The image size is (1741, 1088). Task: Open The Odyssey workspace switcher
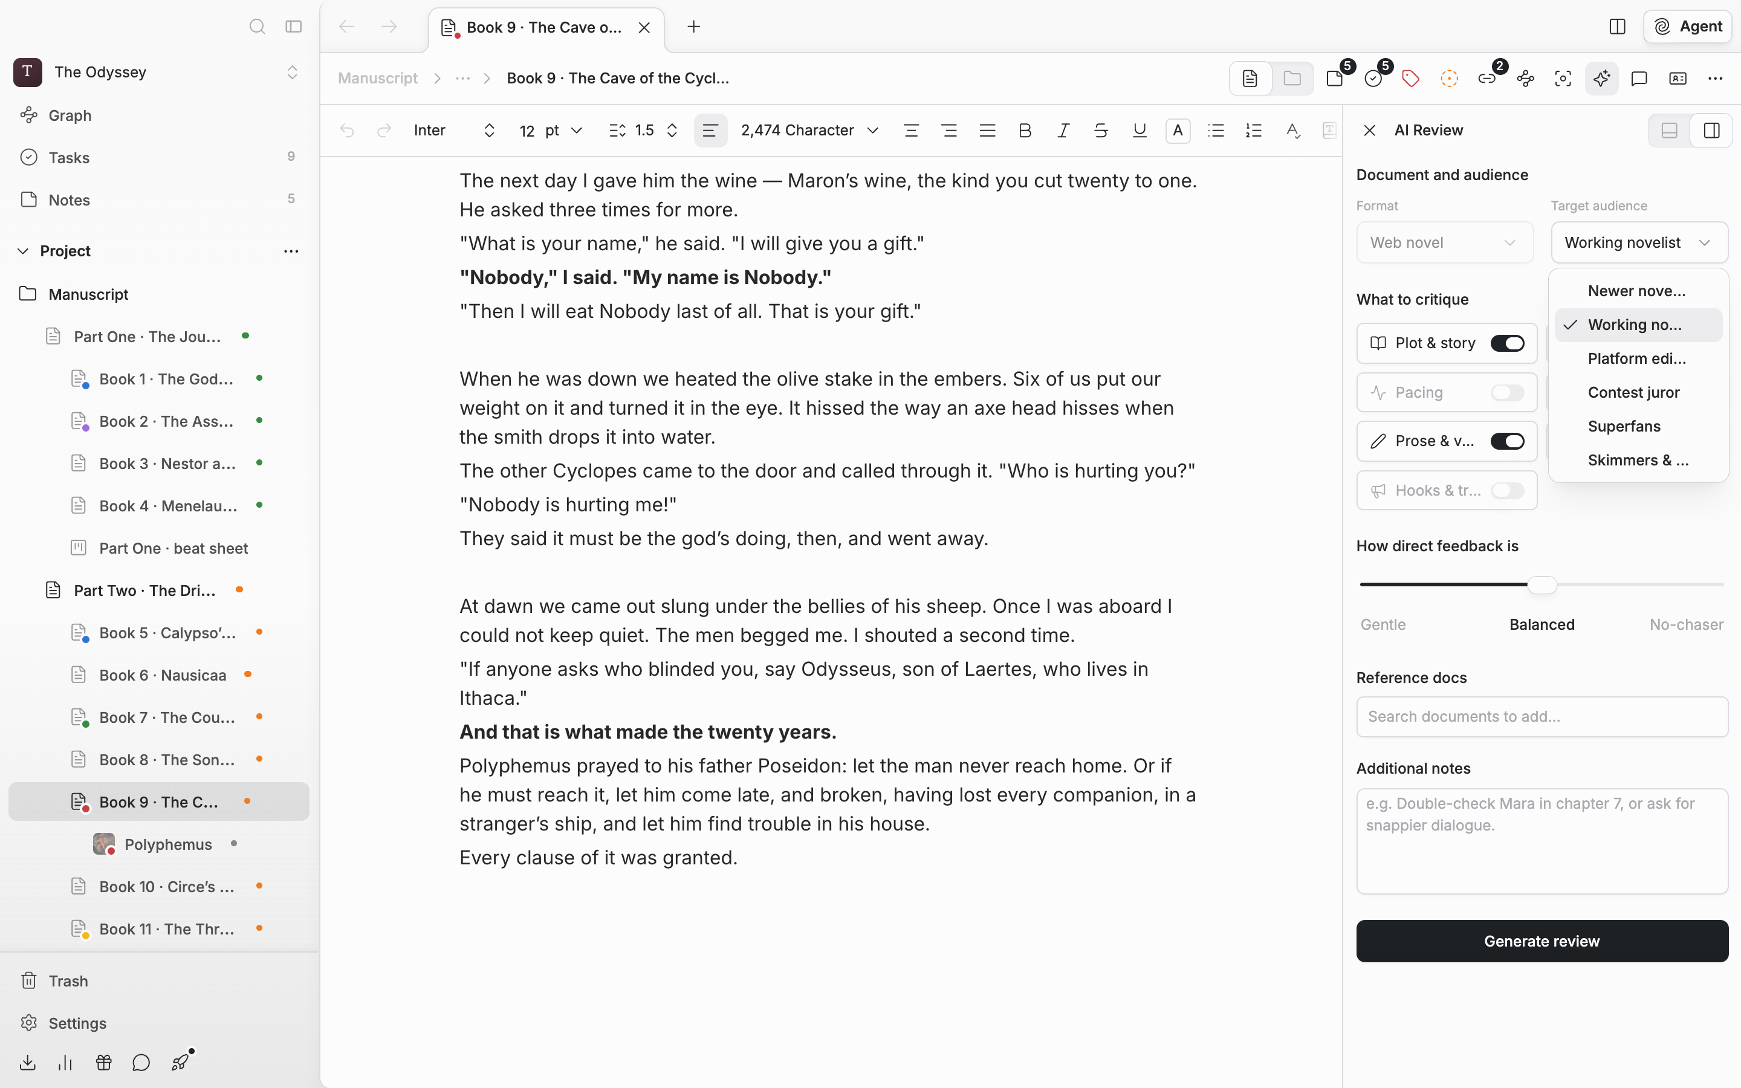pos(155,72)
